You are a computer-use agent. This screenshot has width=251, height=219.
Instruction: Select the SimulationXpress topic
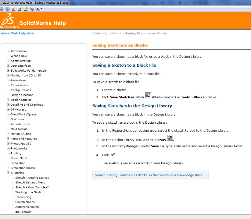click(23, 168)
